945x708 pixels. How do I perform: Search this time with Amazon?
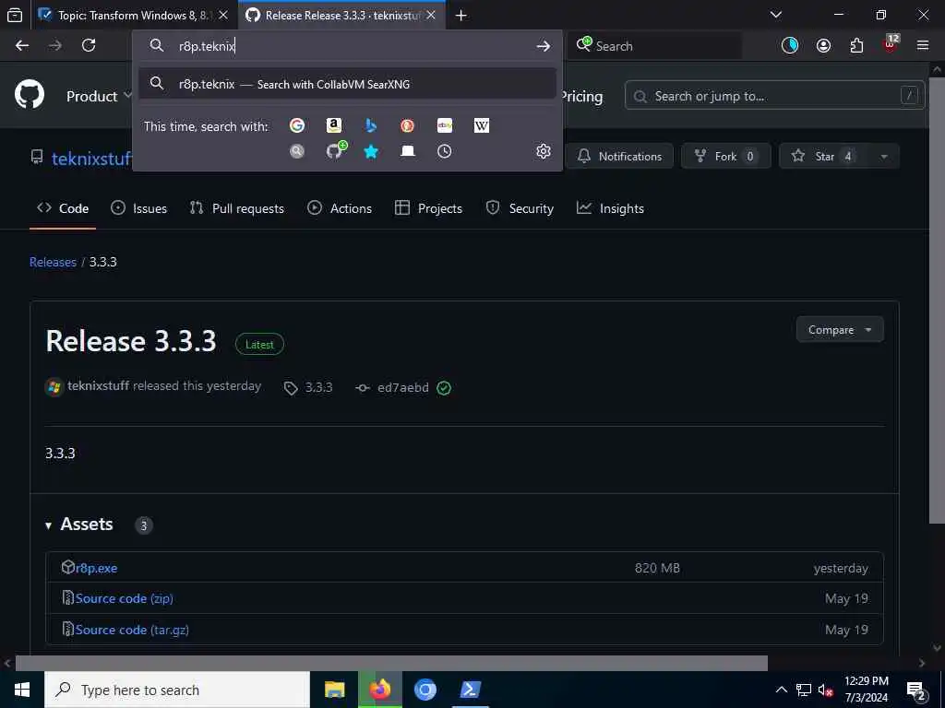[x=334, y=125]
